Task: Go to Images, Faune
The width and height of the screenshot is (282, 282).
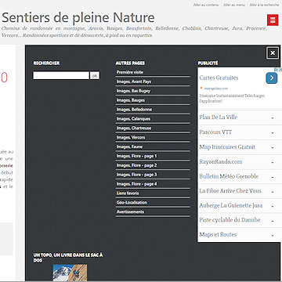Action: point(153,146)
